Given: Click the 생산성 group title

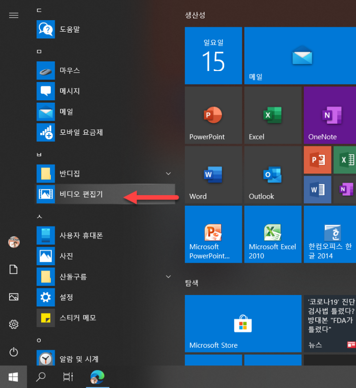Looking at the screenshot, I should click(x=195, y=15).
